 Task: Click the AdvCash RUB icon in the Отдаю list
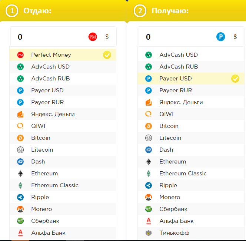(x=20, y=79)
